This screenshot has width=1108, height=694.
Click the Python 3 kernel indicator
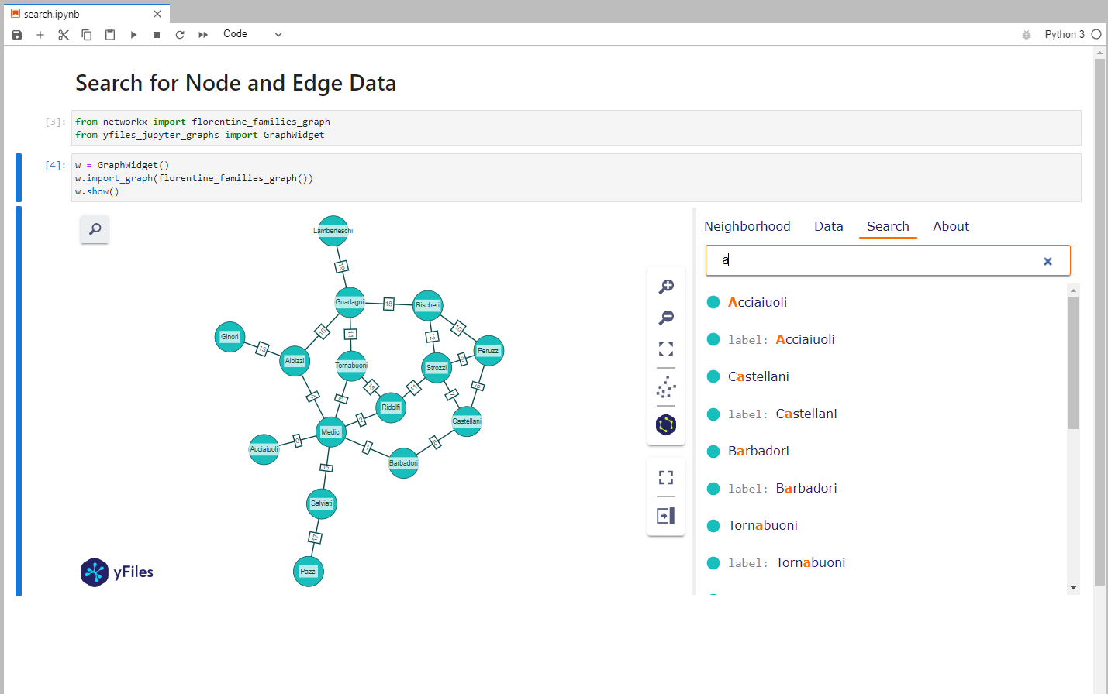point(1066,34)
